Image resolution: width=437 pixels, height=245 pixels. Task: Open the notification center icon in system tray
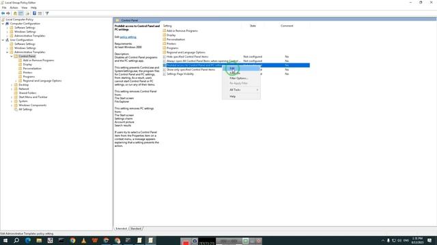(429, 240)
